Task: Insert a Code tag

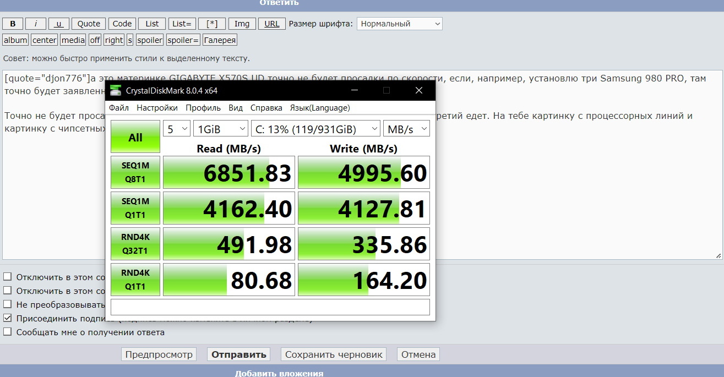Action: [x=122, y=24]
